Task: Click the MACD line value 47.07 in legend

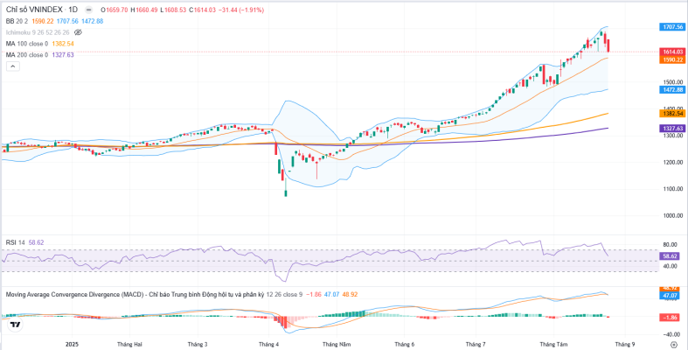Action: (331, 295)
